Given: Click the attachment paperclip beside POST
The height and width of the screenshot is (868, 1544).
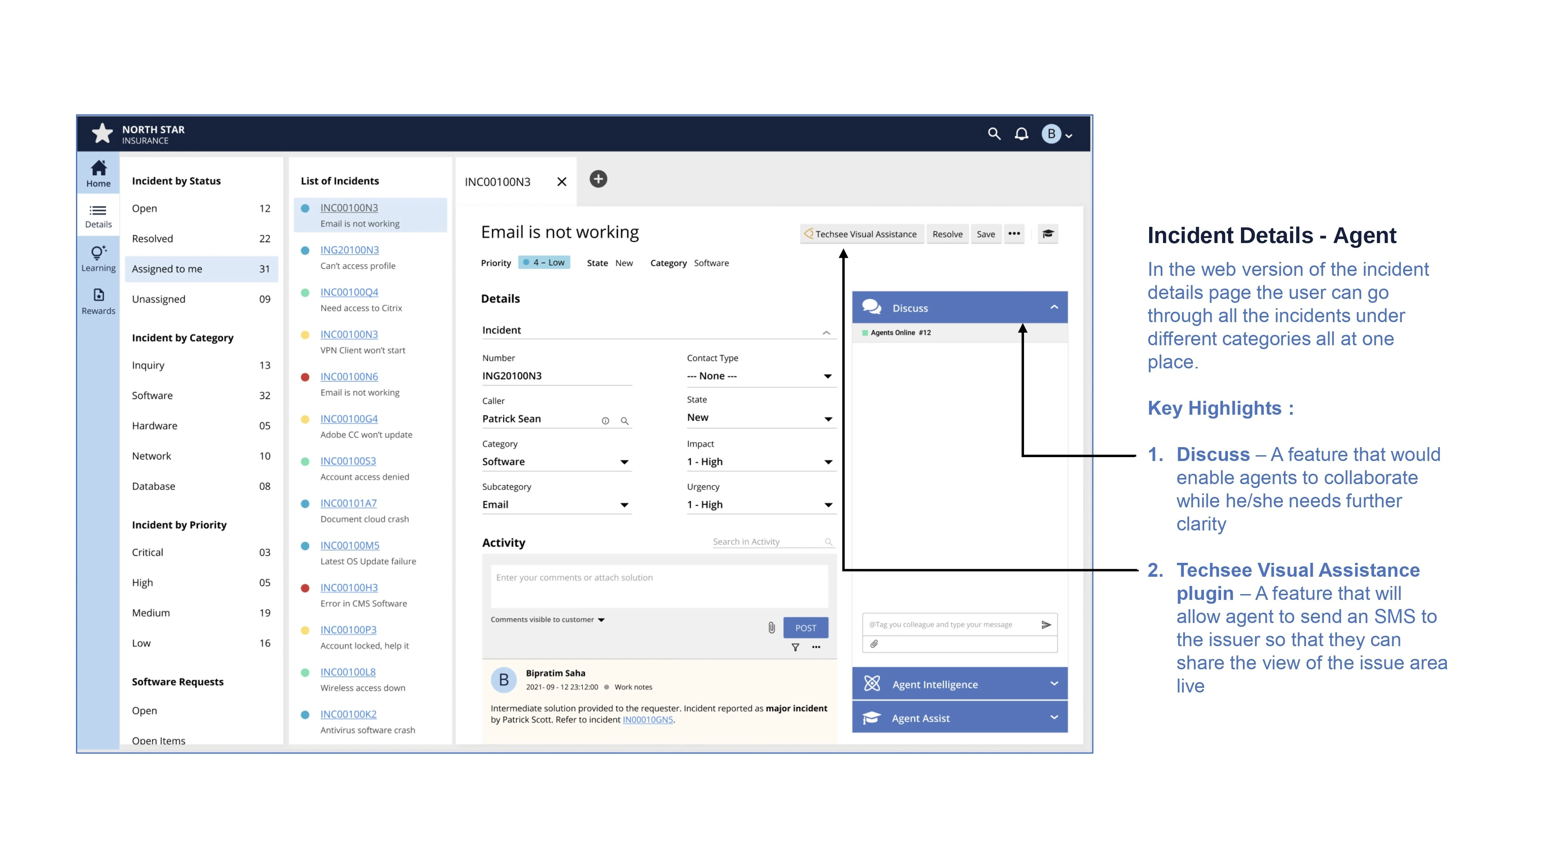Looking at the screenshot, I should 771,627.
